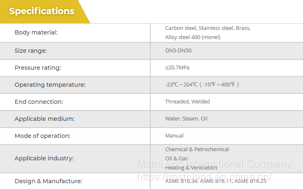Select the Body material label
The height and width of the screenshot is (189, 303).
pos(36,32)
